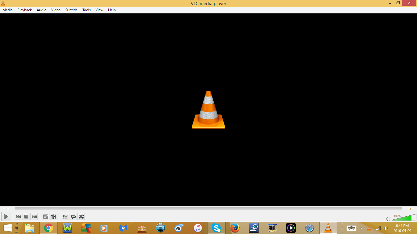Open the Tools menu
Viewport: 417px width, 234px height.
[x=87, y=10]
